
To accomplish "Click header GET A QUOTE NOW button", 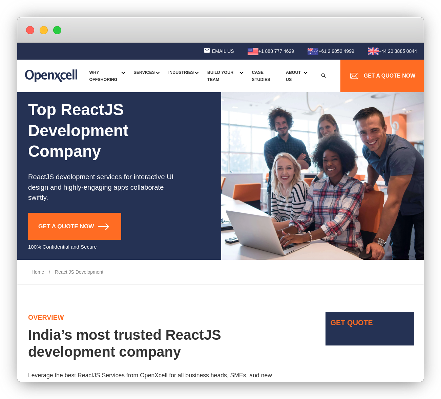I will (x=382, y=76).
